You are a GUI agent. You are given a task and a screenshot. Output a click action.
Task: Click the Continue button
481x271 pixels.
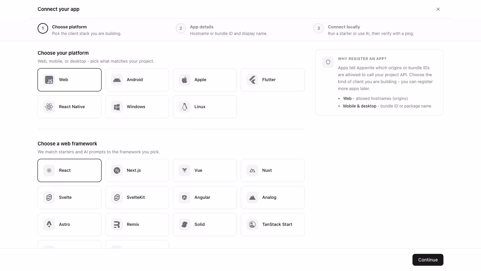tap(428, 260)
